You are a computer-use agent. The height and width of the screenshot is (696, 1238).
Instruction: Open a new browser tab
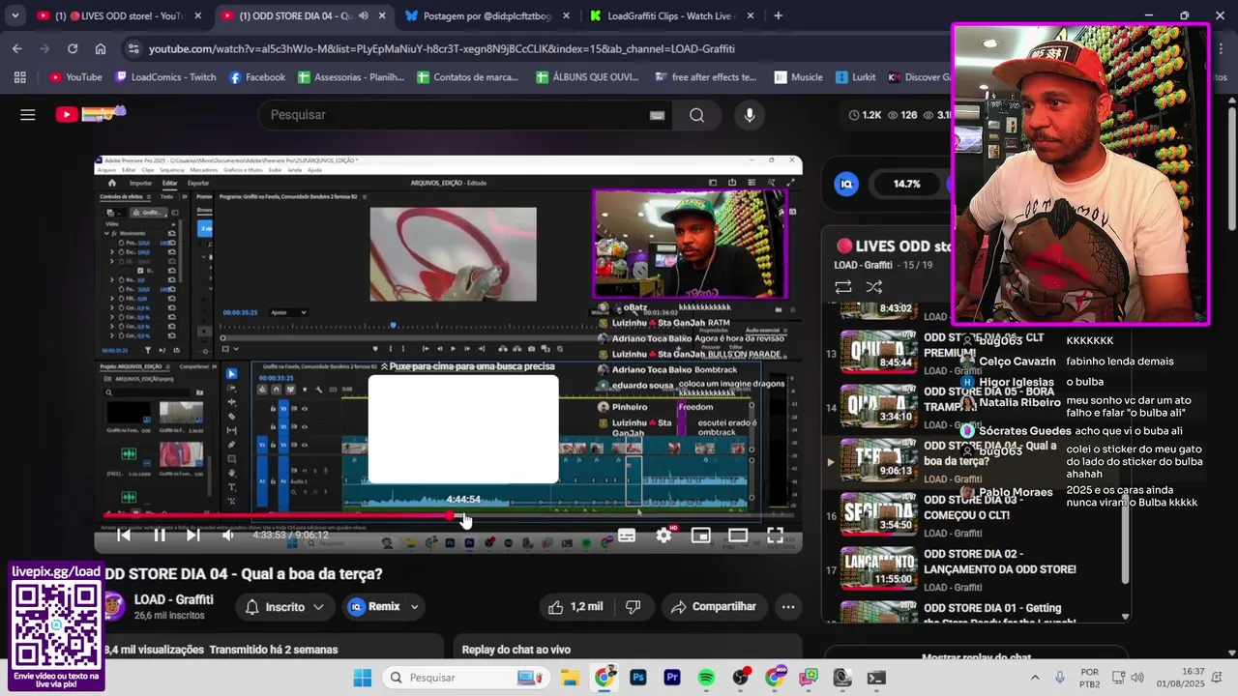tap(778, 15)
